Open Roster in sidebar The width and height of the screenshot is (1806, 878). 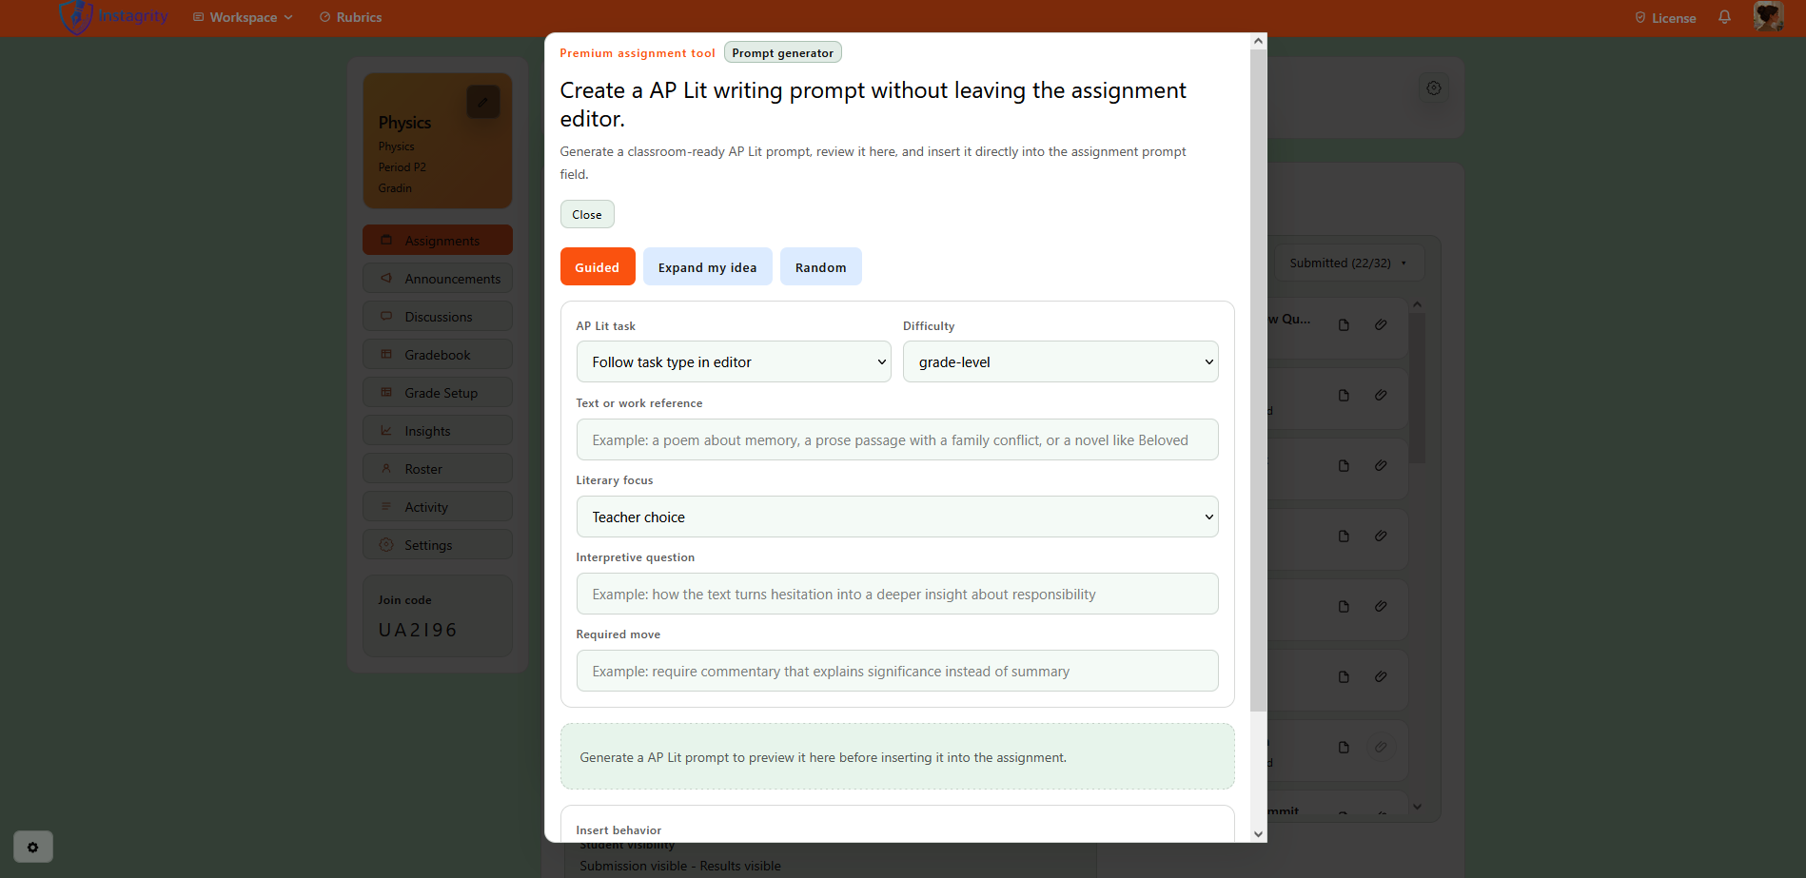point(438,468)
